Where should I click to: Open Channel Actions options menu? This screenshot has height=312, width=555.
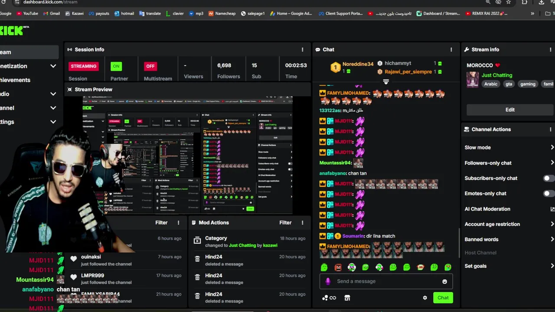pos(551,129)
